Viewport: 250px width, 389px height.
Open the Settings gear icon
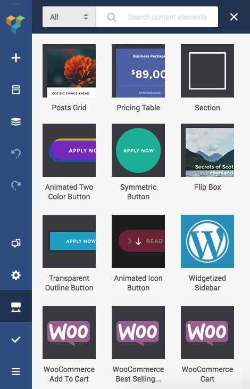coord(16,275)
